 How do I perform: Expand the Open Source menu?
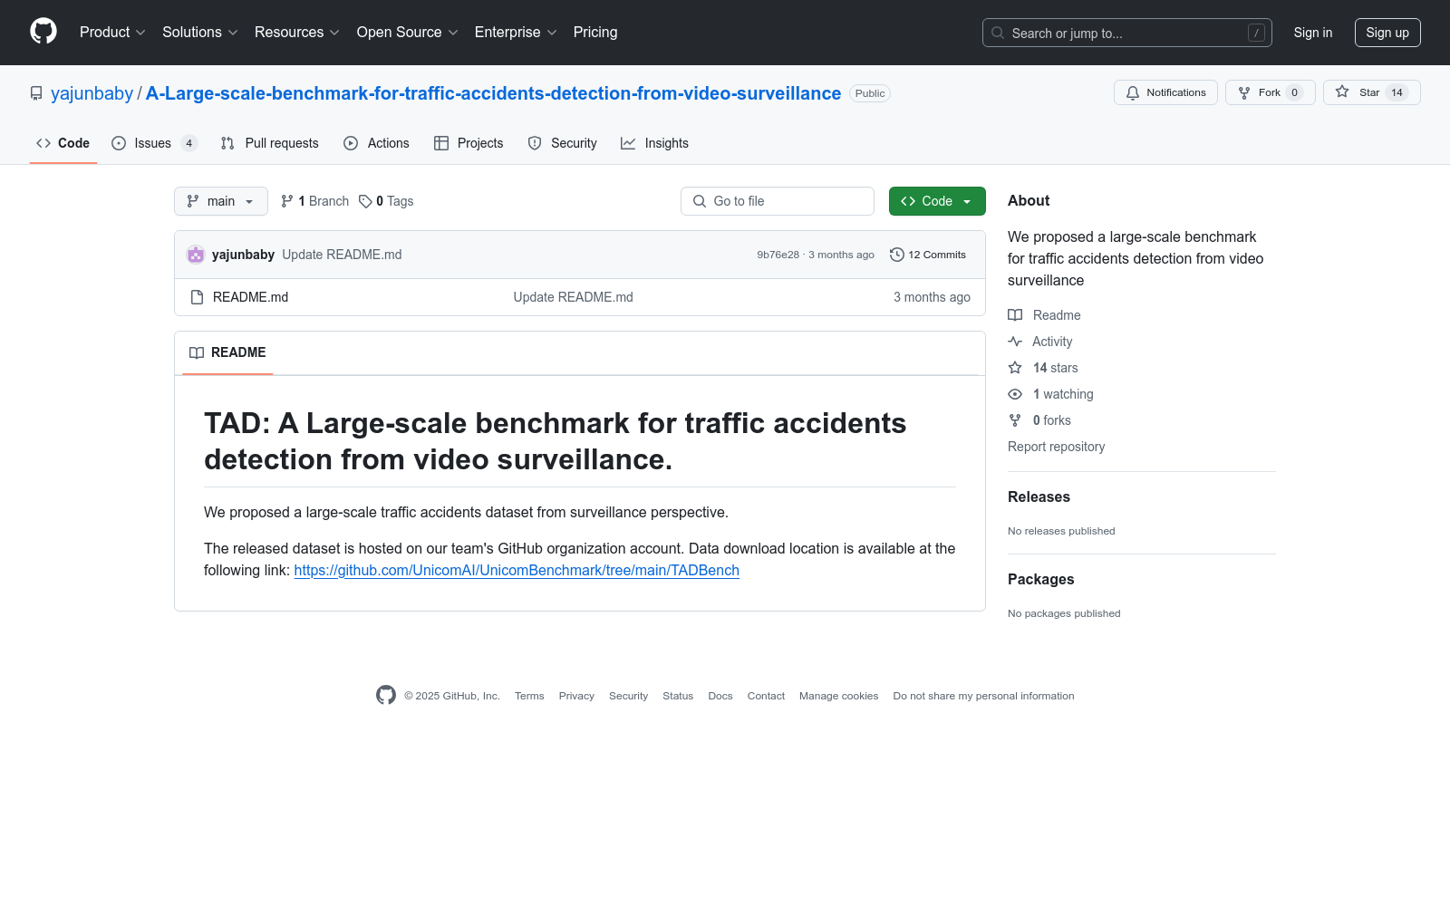pos(408,33)
